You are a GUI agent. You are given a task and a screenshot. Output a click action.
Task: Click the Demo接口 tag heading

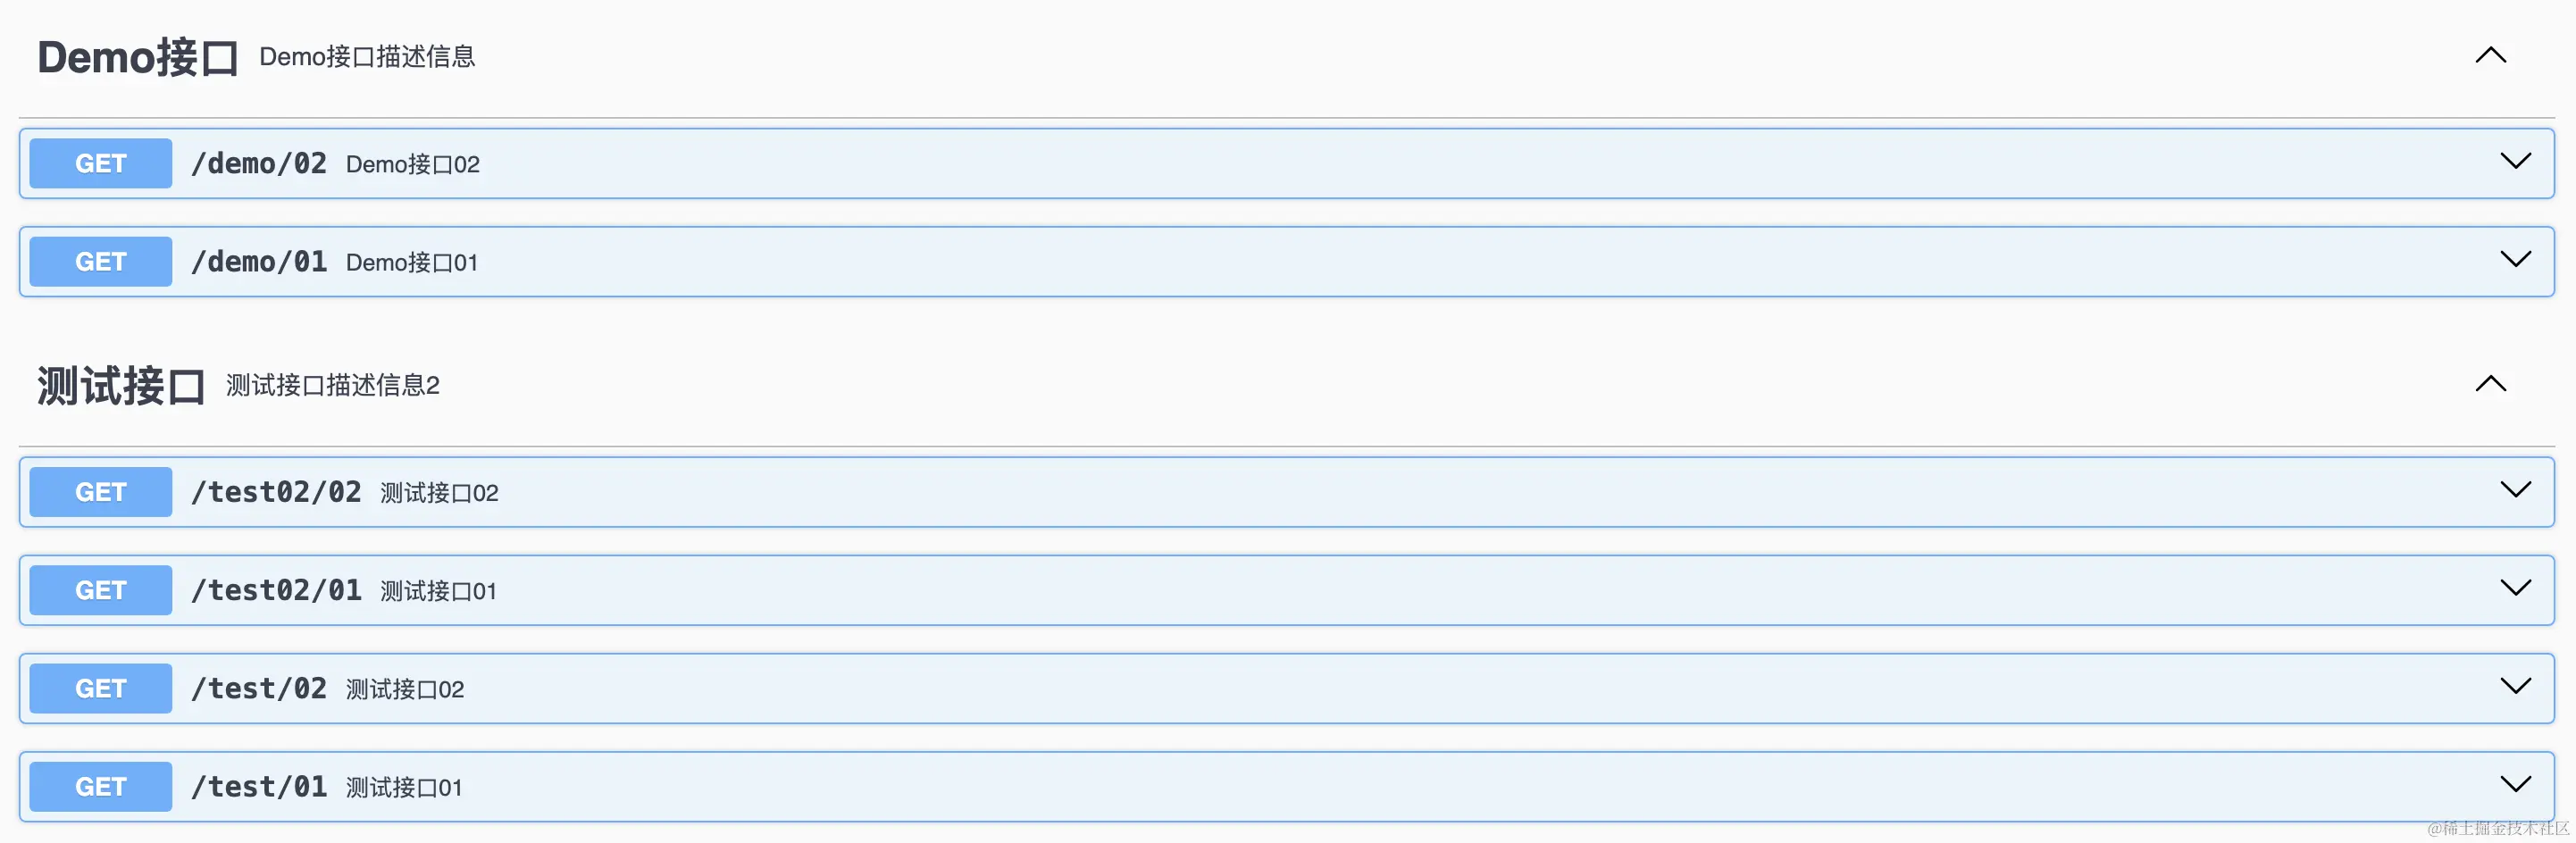(138, 57)
